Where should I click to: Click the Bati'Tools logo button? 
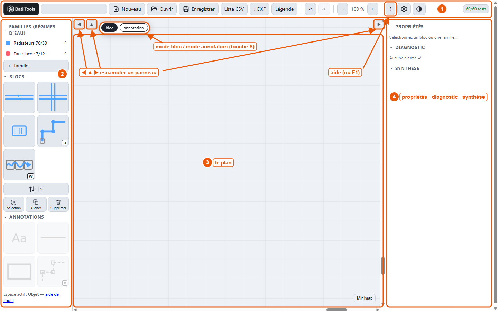coord(21,9)
